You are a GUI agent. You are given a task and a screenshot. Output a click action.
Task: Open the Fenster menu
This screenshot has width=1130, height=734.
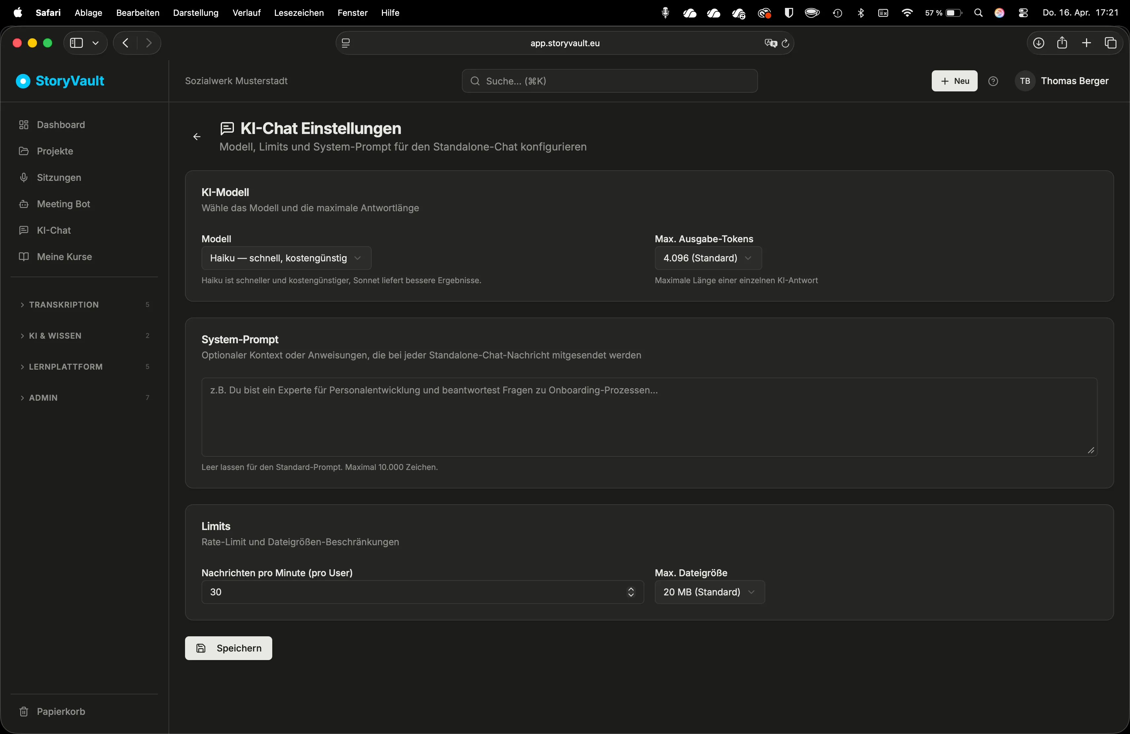(352, 13)
